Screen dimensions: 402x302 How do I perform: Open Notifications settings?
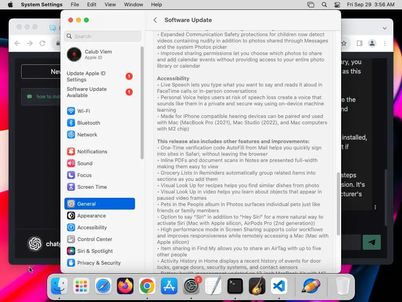(x=99, y=151)
